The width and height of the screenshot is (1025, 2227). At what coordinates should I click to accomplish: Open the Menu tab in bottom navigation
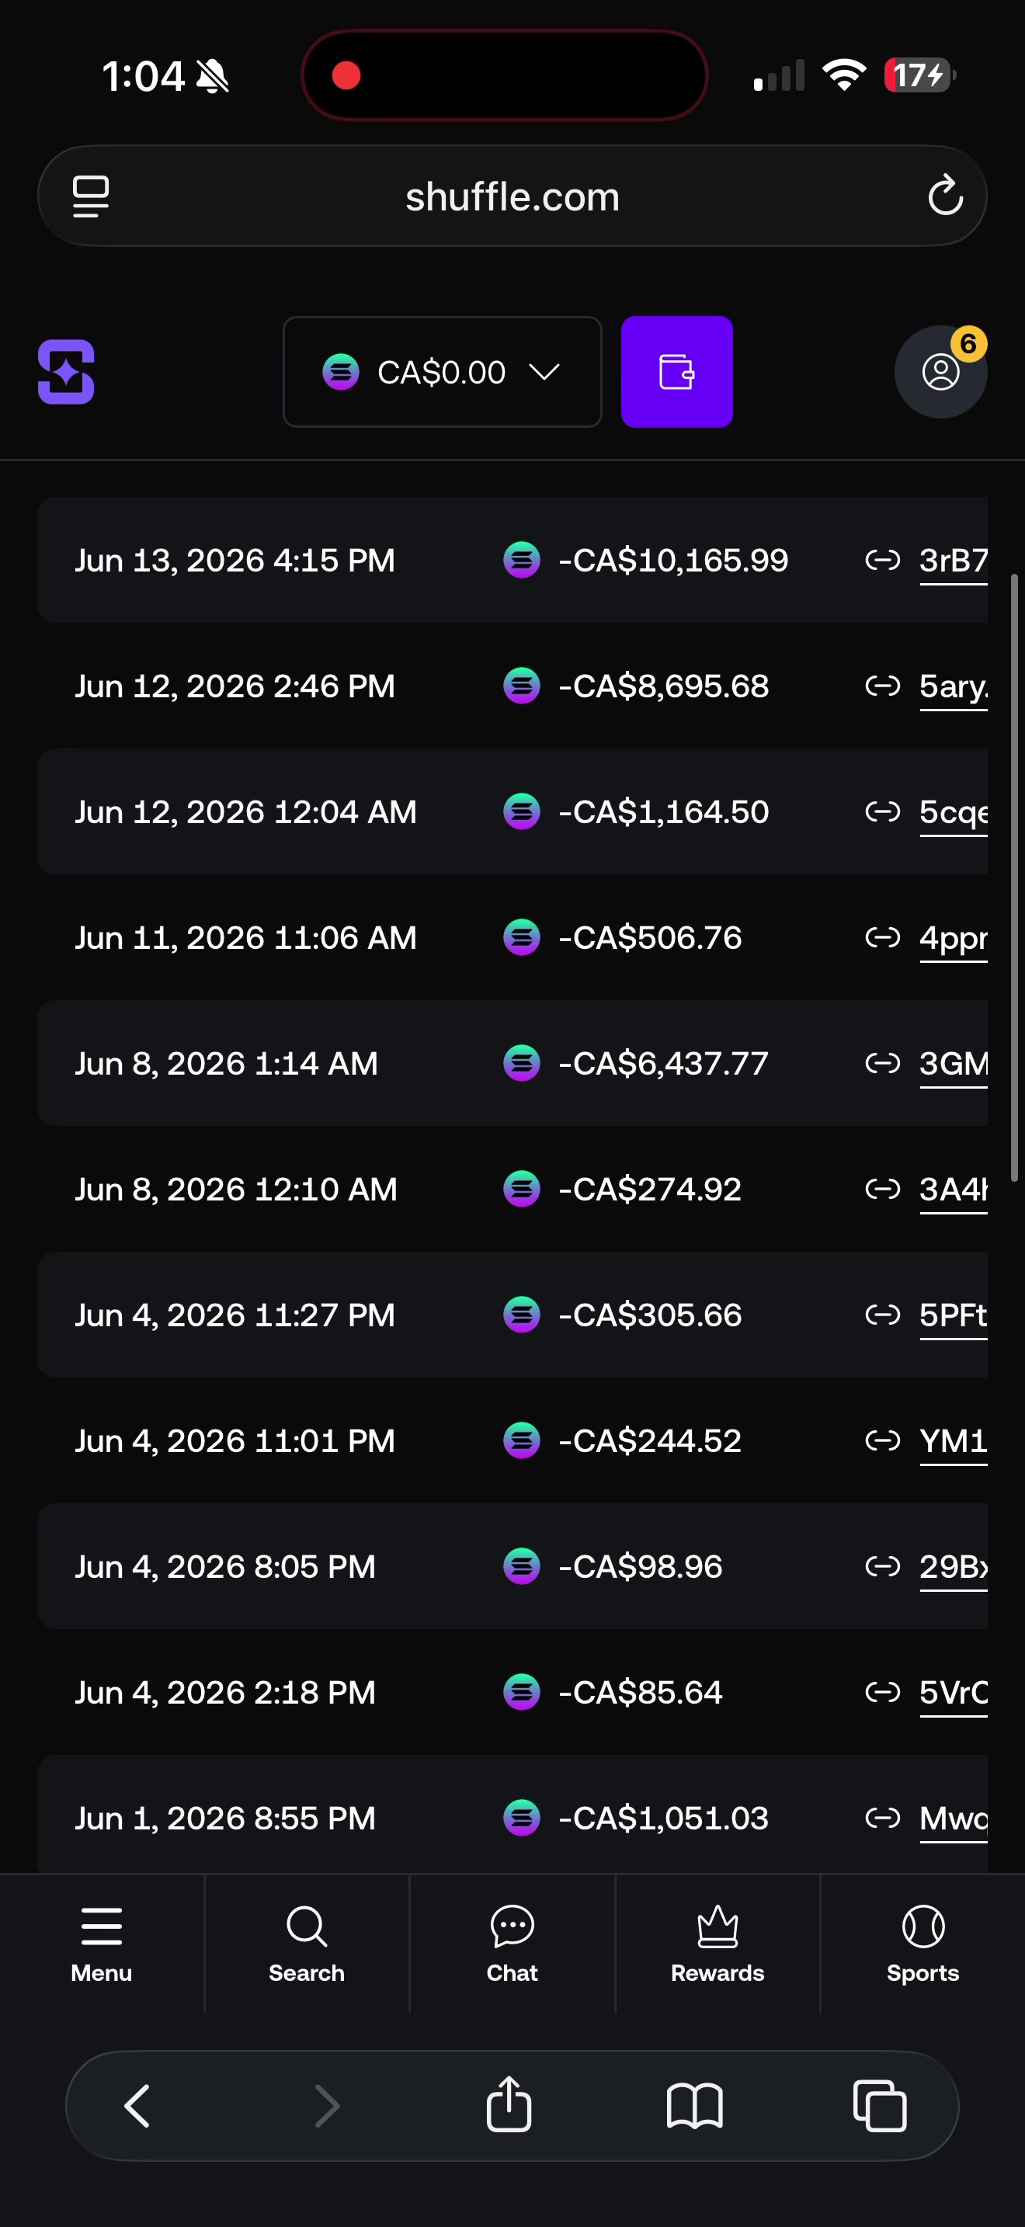point(102,1944)
